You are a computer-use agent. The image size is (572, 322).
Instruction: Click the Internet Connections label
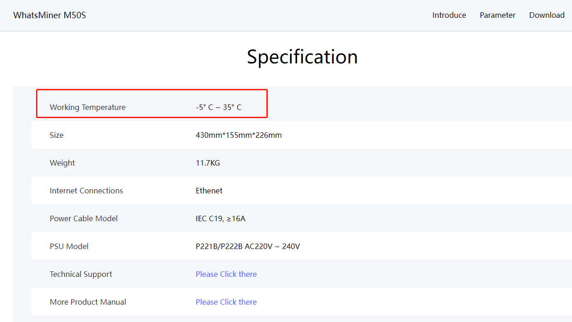coord(86,191)
